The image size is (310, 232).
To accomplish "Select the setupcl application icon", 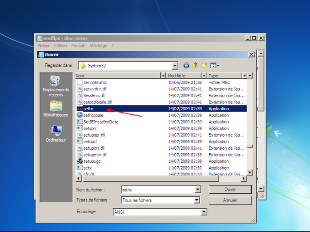I will (79, 141).
